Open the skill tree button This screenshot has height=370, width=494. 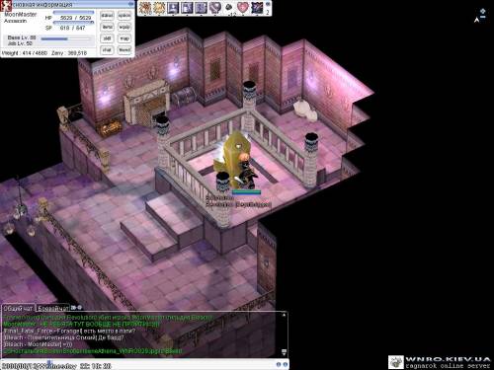107,38
